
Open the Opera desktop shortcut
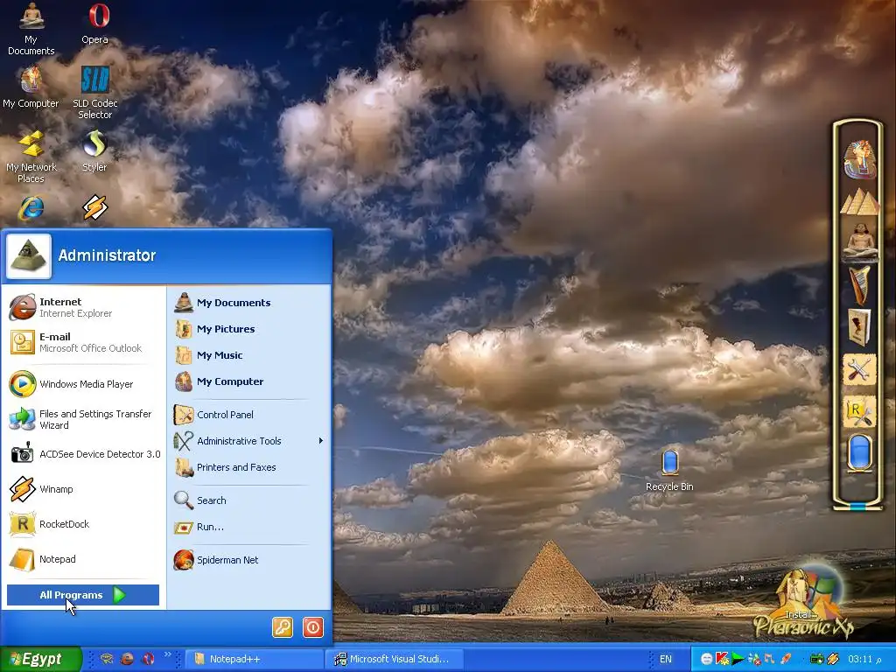[94, 24]
